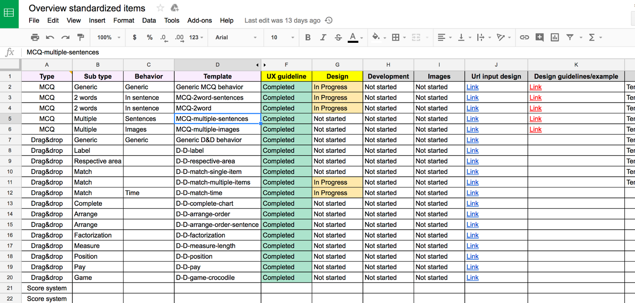Click the Print icon
This screenshot has height=303, width=635.
pyautogui.click(x=35, y=37)
